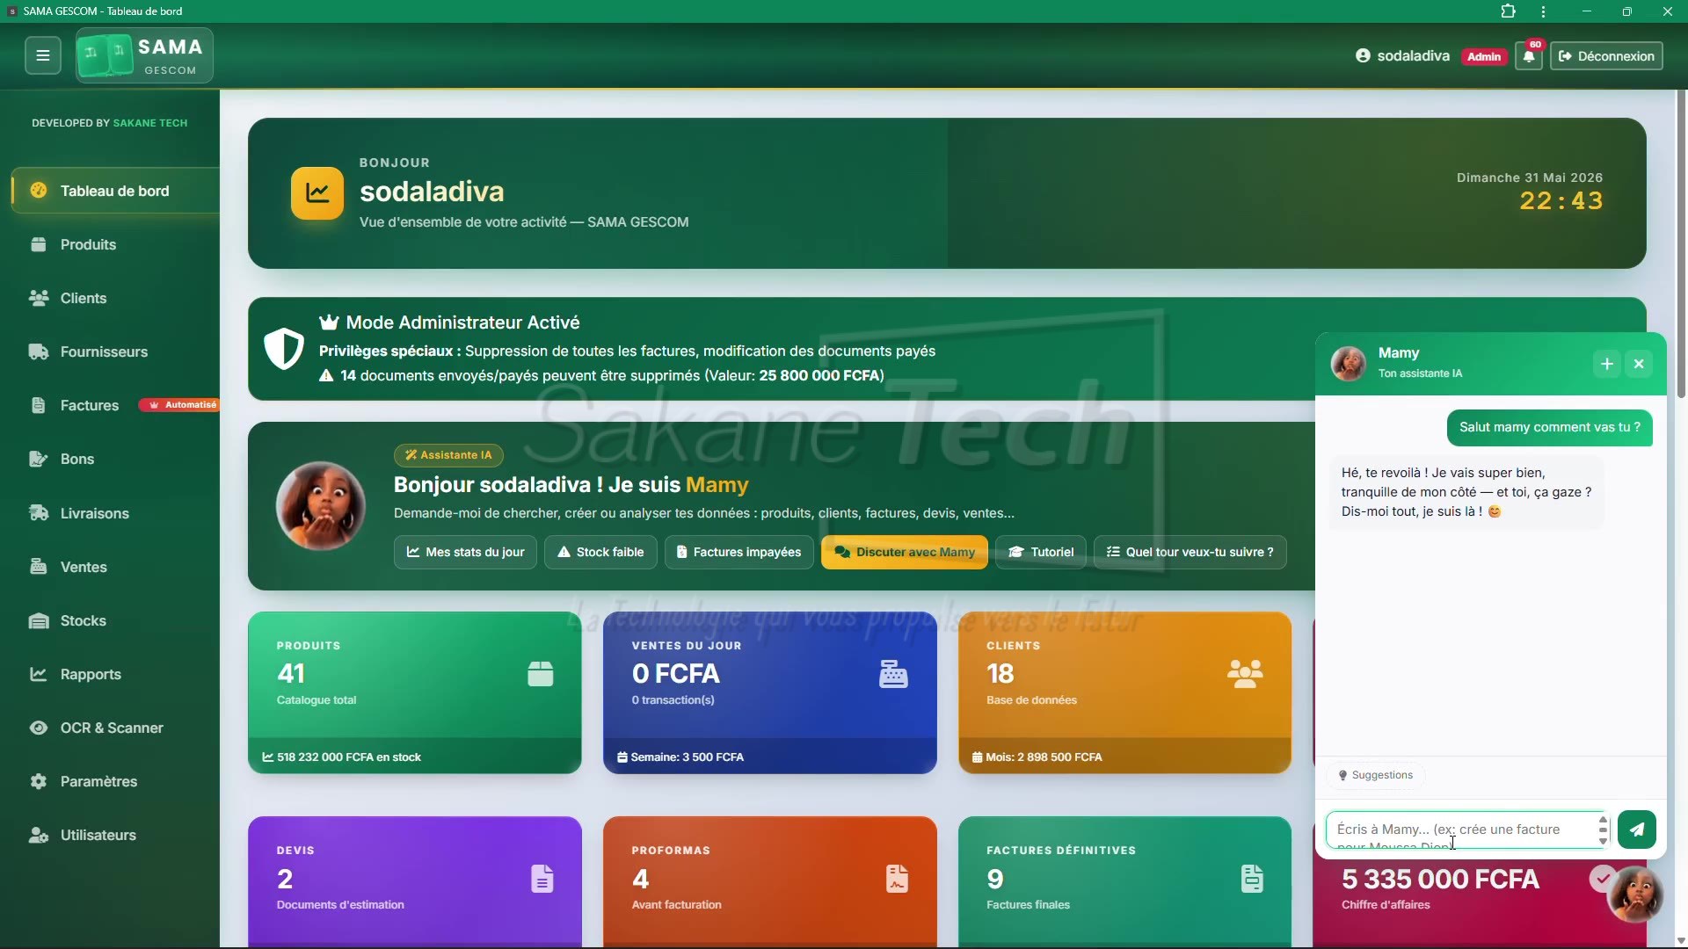1688x949 pixels.
Task: Click the Bons pen icon in sidebar
Action: 38,459
